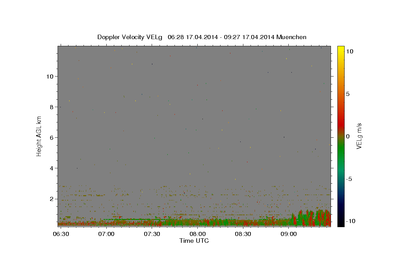
Task: Click the '07:00' time axis label
Action: click(106, 234)
